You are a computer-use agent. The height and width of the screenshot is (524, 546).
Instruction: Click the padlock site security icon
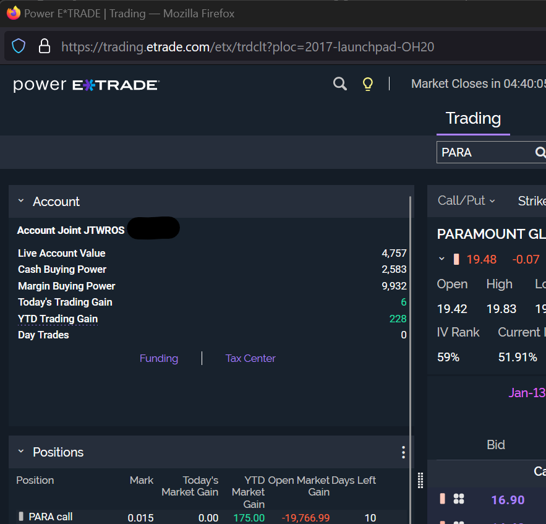(x=44, y=46)
